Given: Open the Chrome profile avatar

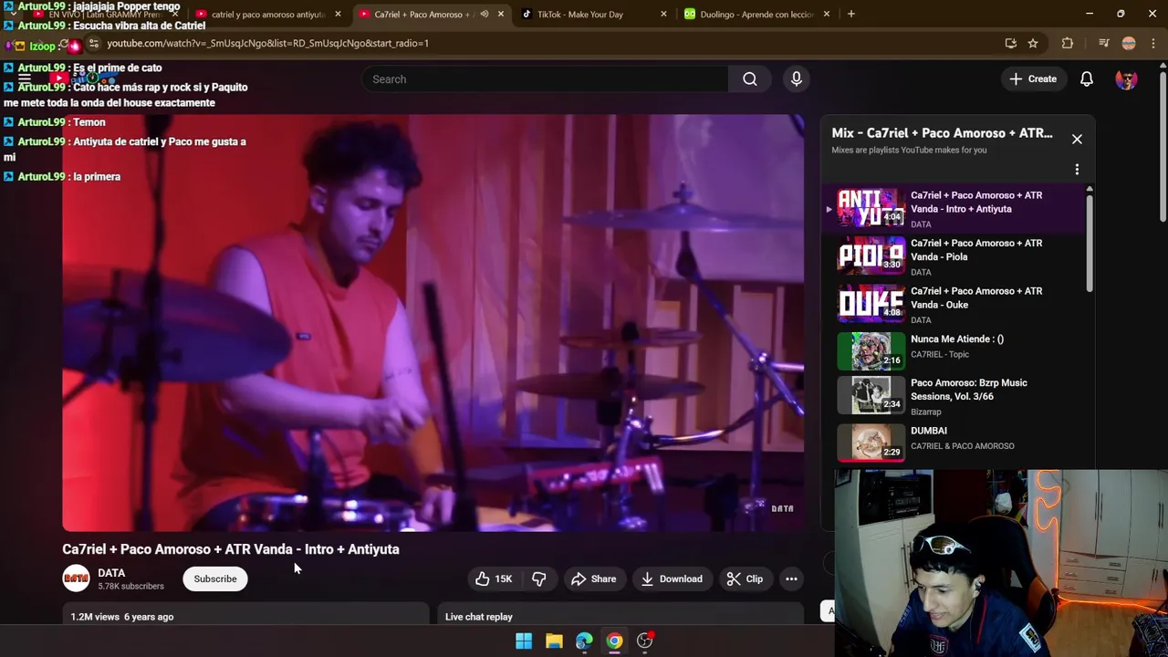Looking at the screenshot, I should click(x=1129, y=43).
